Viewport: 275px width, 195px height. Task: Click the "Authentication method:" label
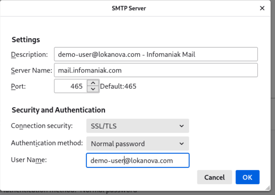coord(47,143)
